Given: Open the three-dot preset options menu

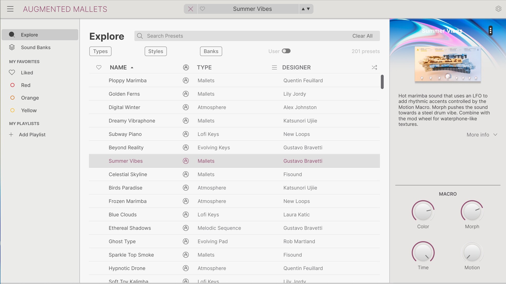Looking at the screenshot, I should (x=490, y=31).
